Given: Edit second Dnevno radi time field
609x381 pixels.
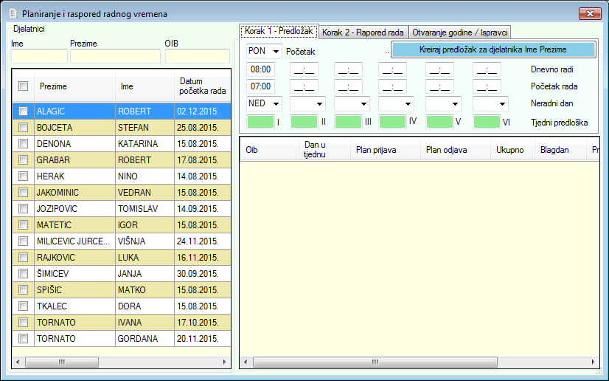Looking at the screenshot, I should tap(304, 69).
